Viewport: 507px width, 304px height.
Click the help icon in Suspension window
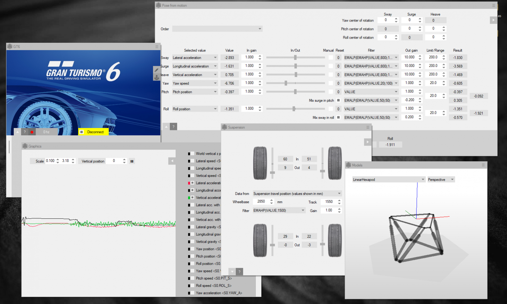click(240, 272)
